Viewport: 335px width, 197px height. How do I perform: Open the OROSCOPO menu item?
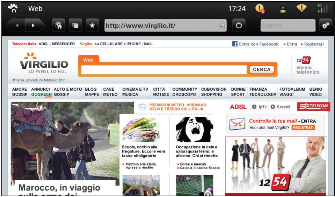(184, 94)
